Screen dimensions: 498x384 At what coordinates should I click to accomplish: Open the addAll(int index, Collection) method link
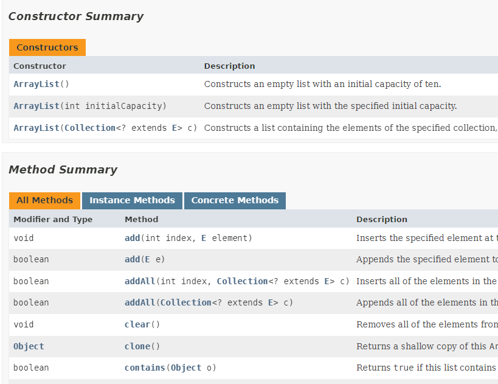click(x=140, y=281)
